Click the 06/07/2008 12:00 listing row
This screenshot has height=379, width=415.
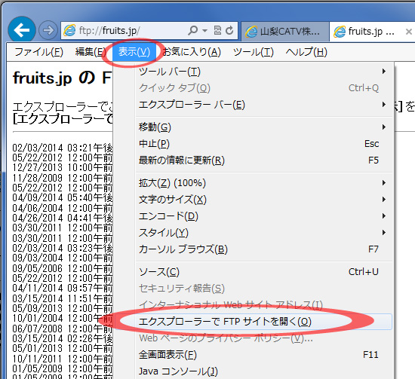pos(63,329)
